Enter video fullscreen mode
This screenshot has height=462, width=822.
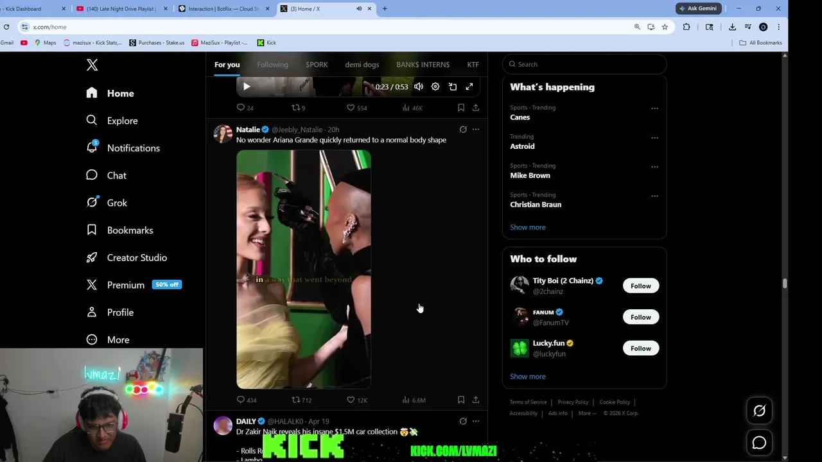tap(469, 87)
